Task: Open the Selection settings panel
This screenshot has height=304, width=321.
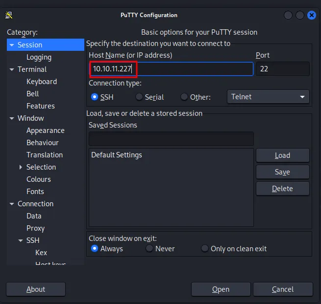Action: pos(41,167)
